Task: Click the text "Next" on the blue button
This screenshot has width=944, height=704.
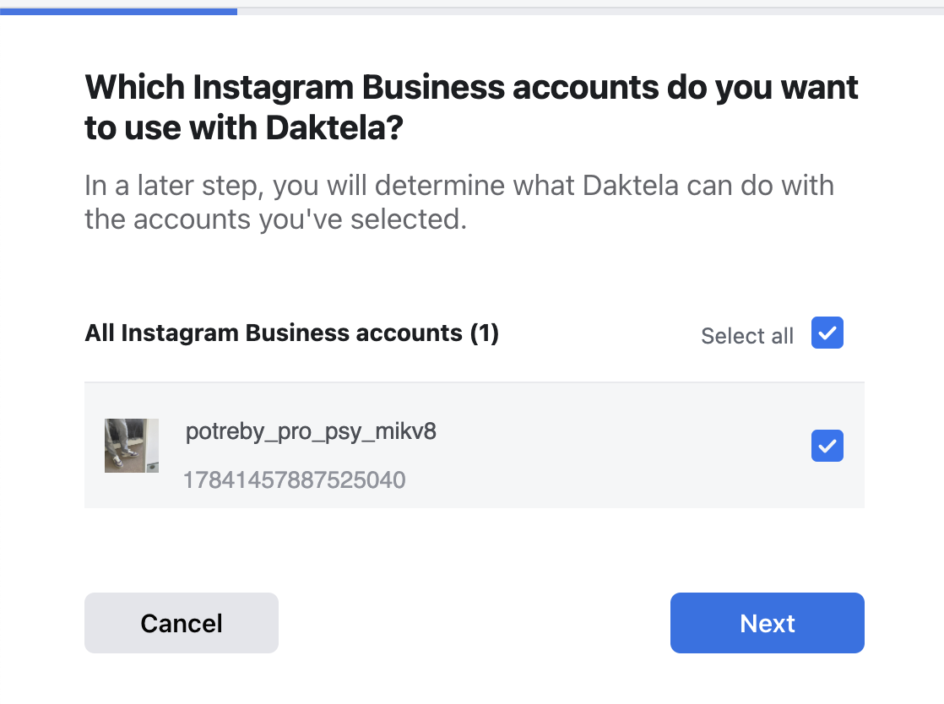Action: (767, 623)
